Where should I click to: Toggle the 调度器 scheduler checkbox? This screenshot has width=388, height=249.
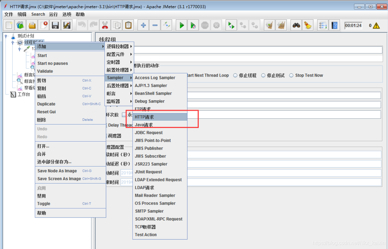[x=106, y=136]
